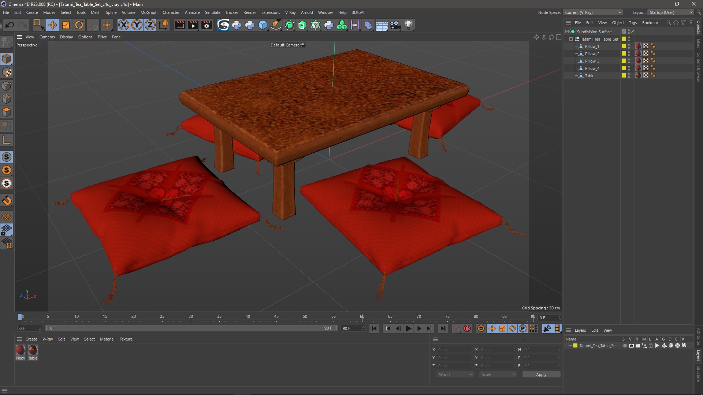Add a light object
The image size is (703, 395).
(x=409, y=25)
